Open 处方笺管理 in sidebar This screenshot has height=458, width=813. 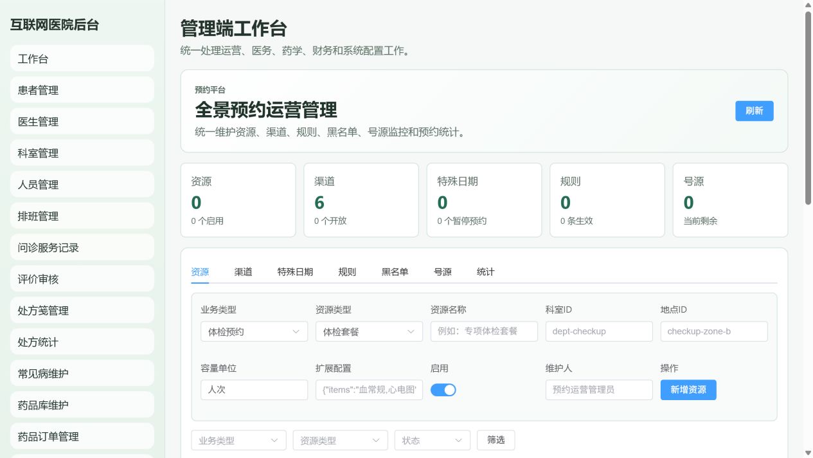point(82,311)
